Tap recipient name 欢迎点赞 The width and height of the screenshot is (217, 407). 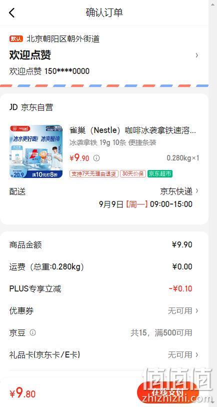[30, 55]
